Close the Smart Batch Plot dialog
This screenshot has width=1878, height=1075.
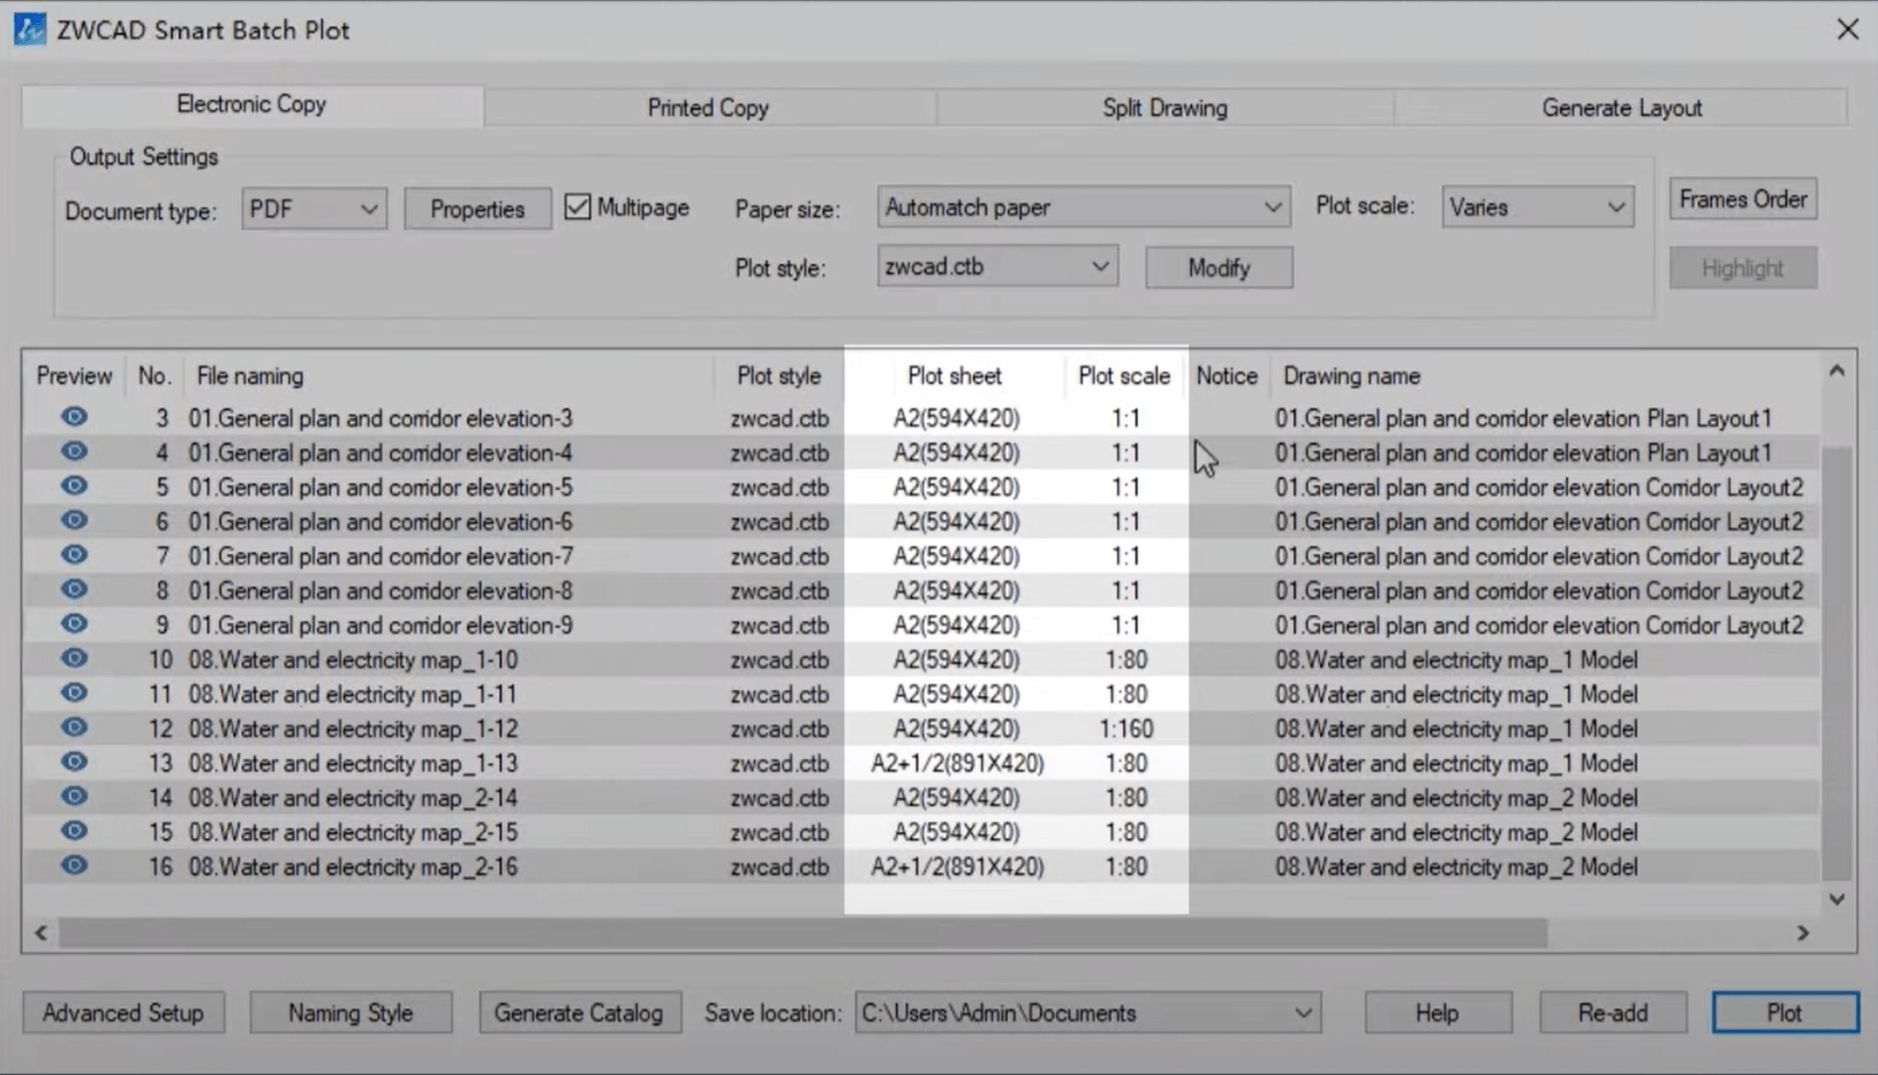[1847, 30]
